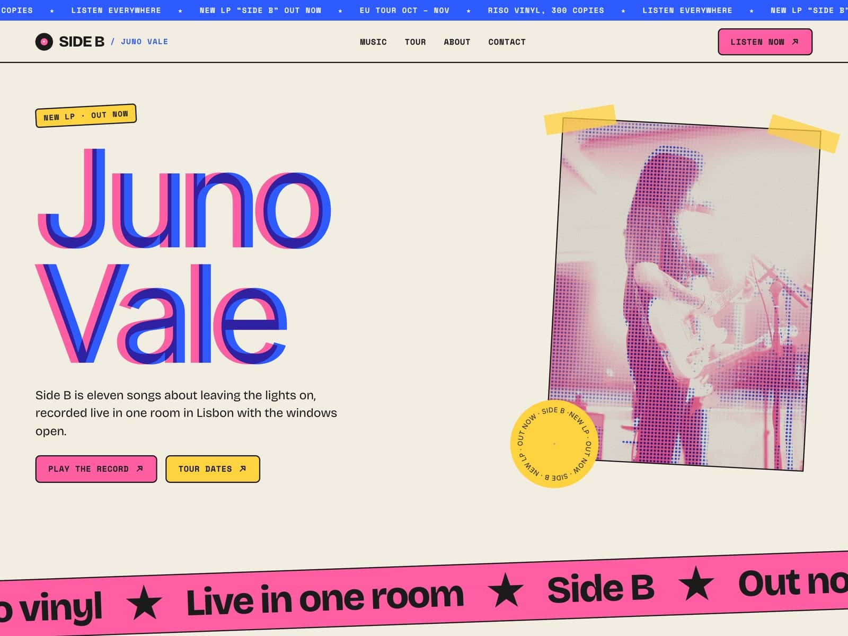Go to the About page
848x636 pixels.
pos(457,42)
